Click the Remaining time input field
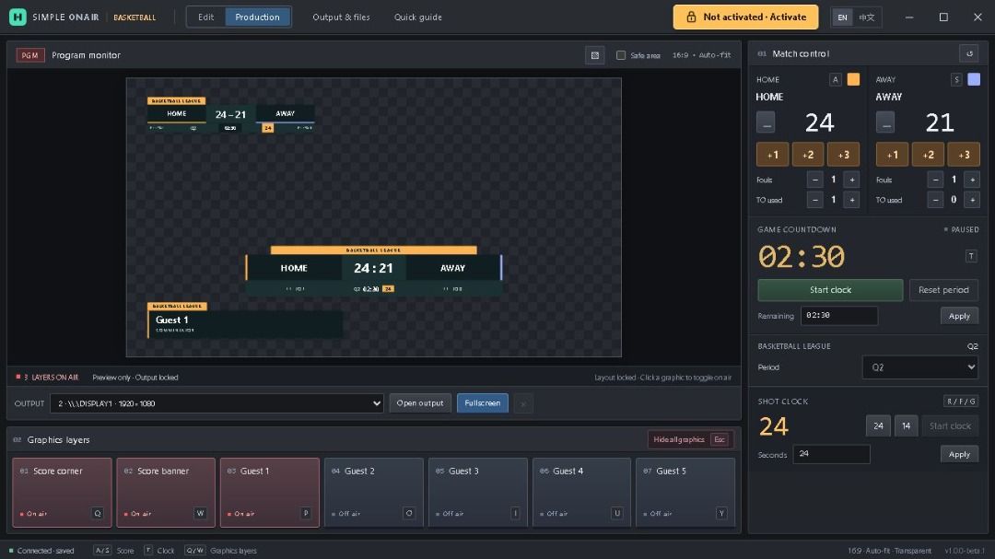Viewport: 995px width, 559px height. click(x=839, y=316)
